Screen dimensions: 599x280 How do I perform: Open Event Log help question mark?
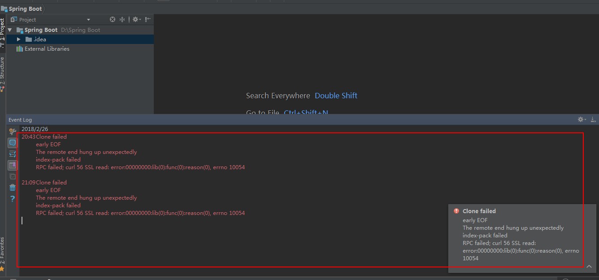(x=13, y=198)
